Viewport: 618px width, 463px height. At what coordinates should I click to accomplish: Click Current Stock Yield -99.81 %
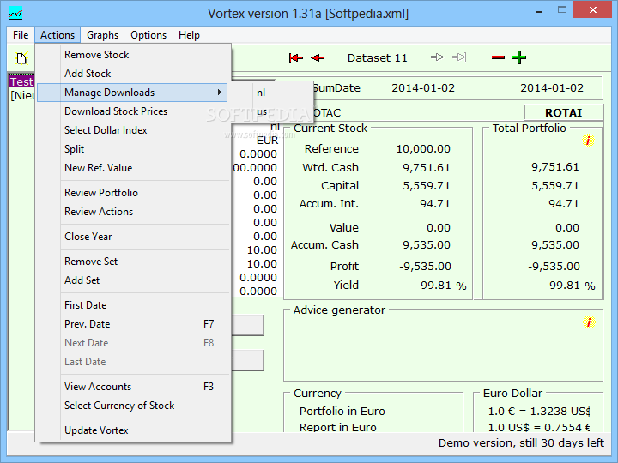coord(441,285)
